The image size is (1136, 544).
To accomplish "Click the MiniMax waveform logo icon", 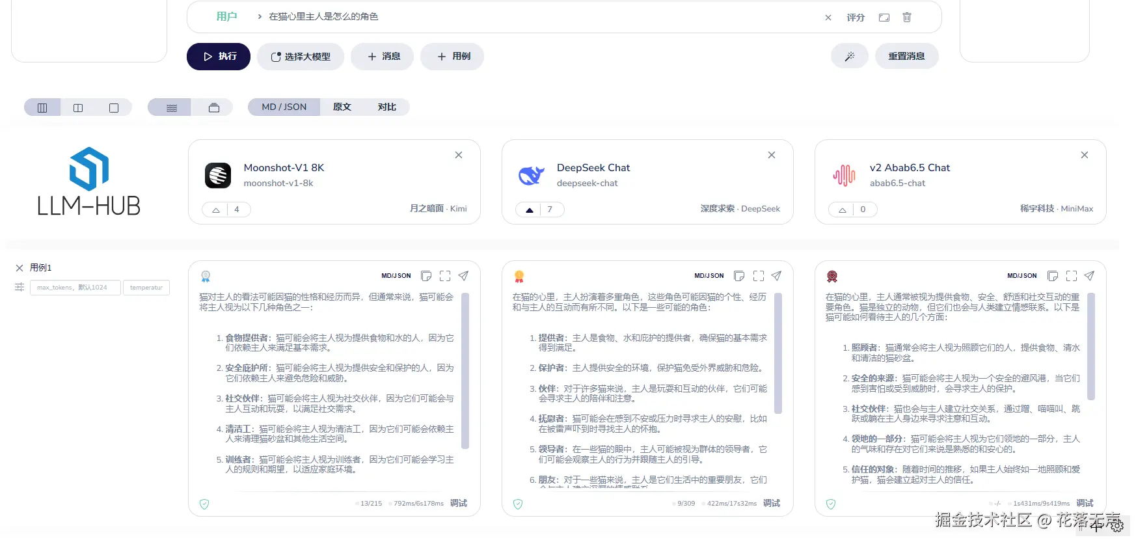I will pos(844,176).
